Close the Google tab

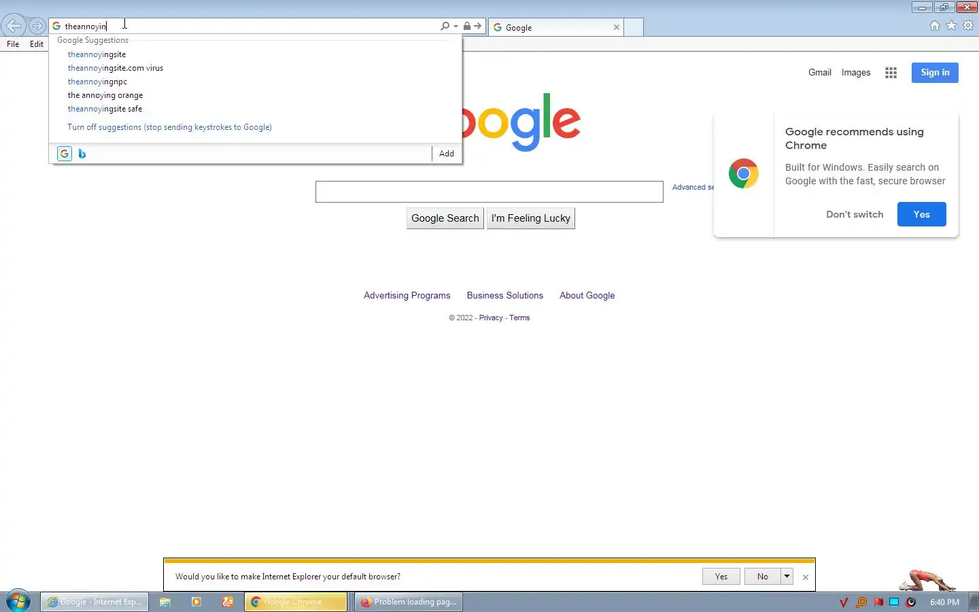(x=617, y=27)
